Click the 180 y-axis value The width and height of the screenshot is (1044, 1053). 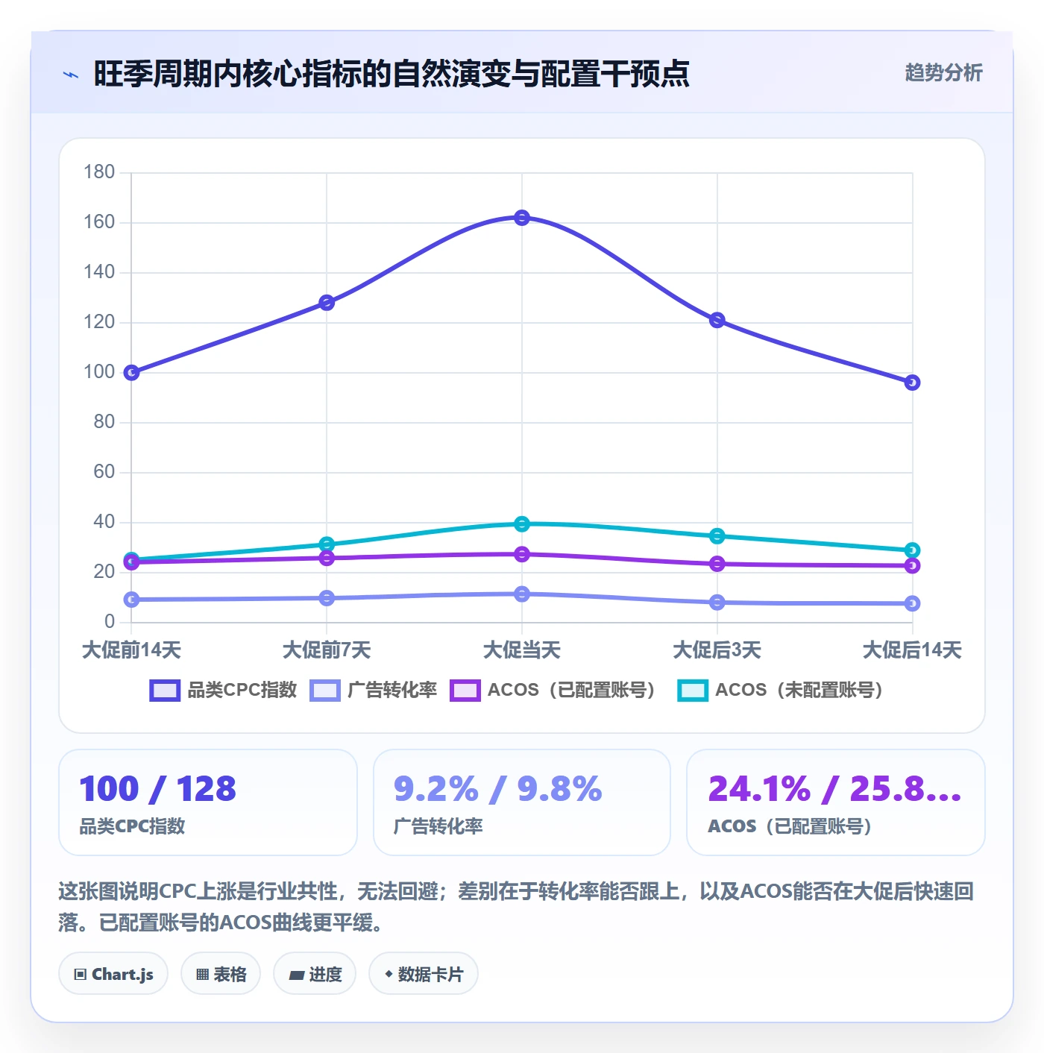tap(99, 172)
